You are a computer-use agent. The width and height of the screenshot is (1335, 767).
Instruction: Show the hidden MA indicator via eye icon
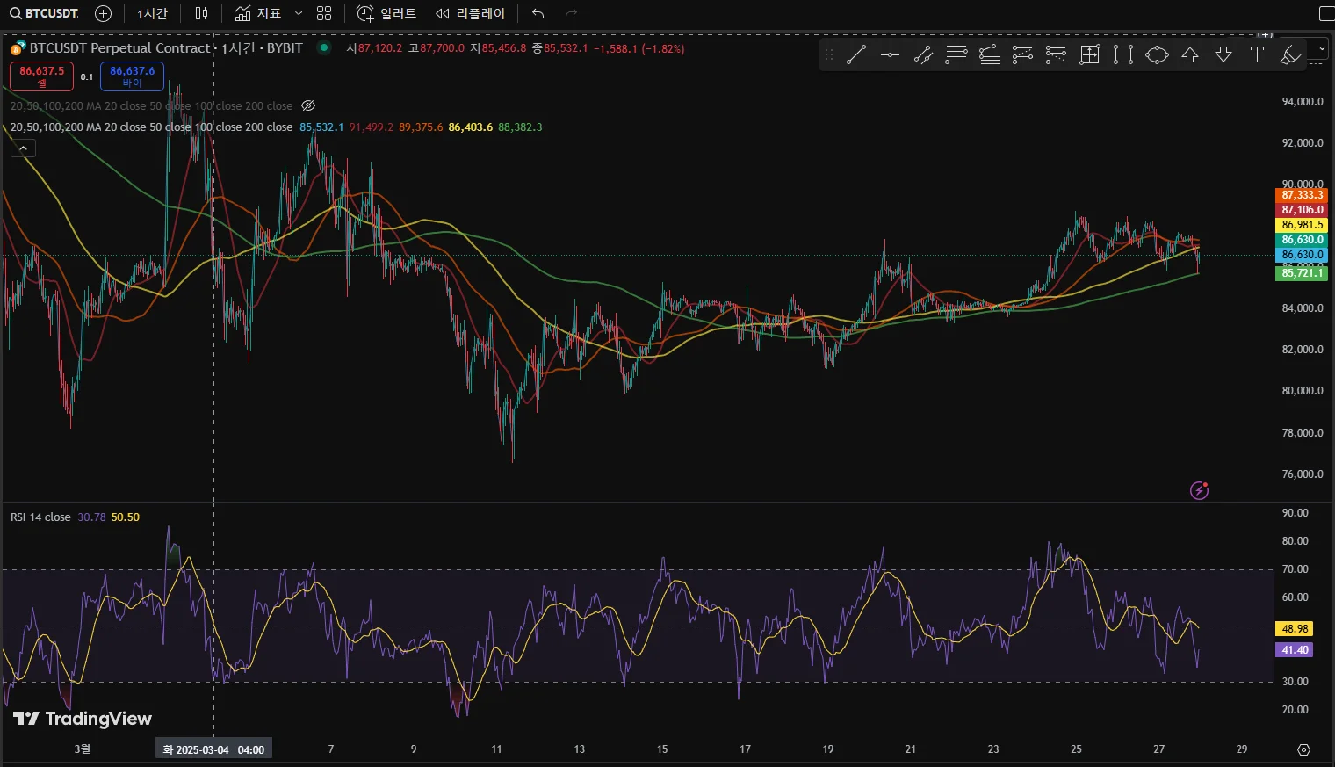click(308, 105)
